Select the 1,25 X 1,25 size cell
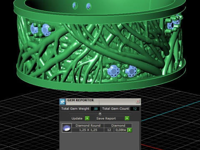Viewport: 200px width, 150px height. [88, 130]
